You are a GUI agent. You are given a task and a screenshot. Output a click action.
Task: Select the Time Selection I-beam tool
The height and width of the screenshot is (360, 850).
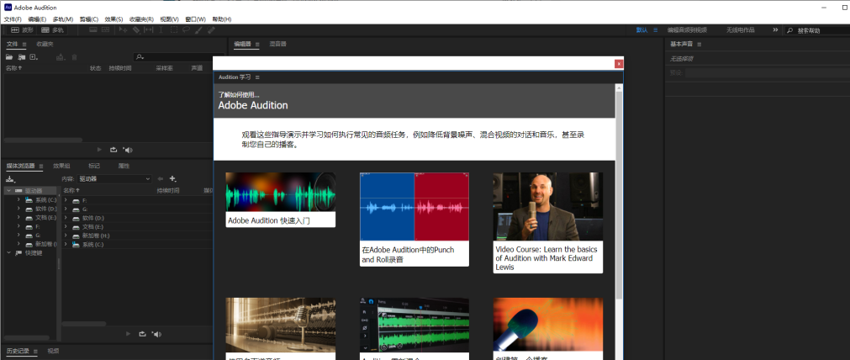161,29
